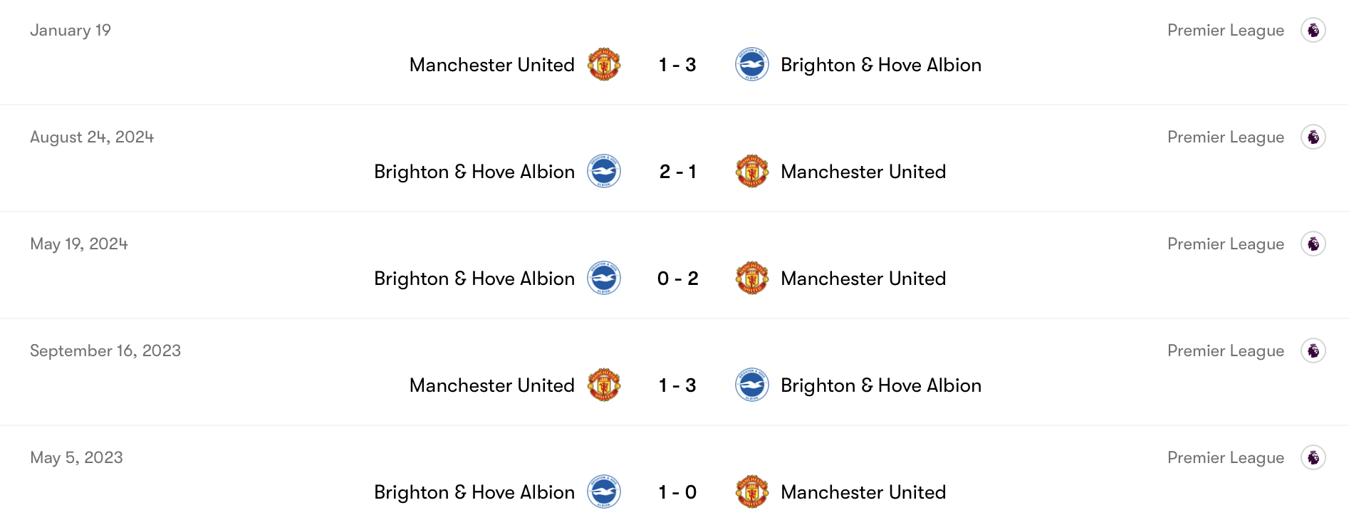The height and width of the screenshot is (530, 1349).
Task: Click Manchester United name in January 19 match
Action: pyautogui.click(x=491, y=65)
